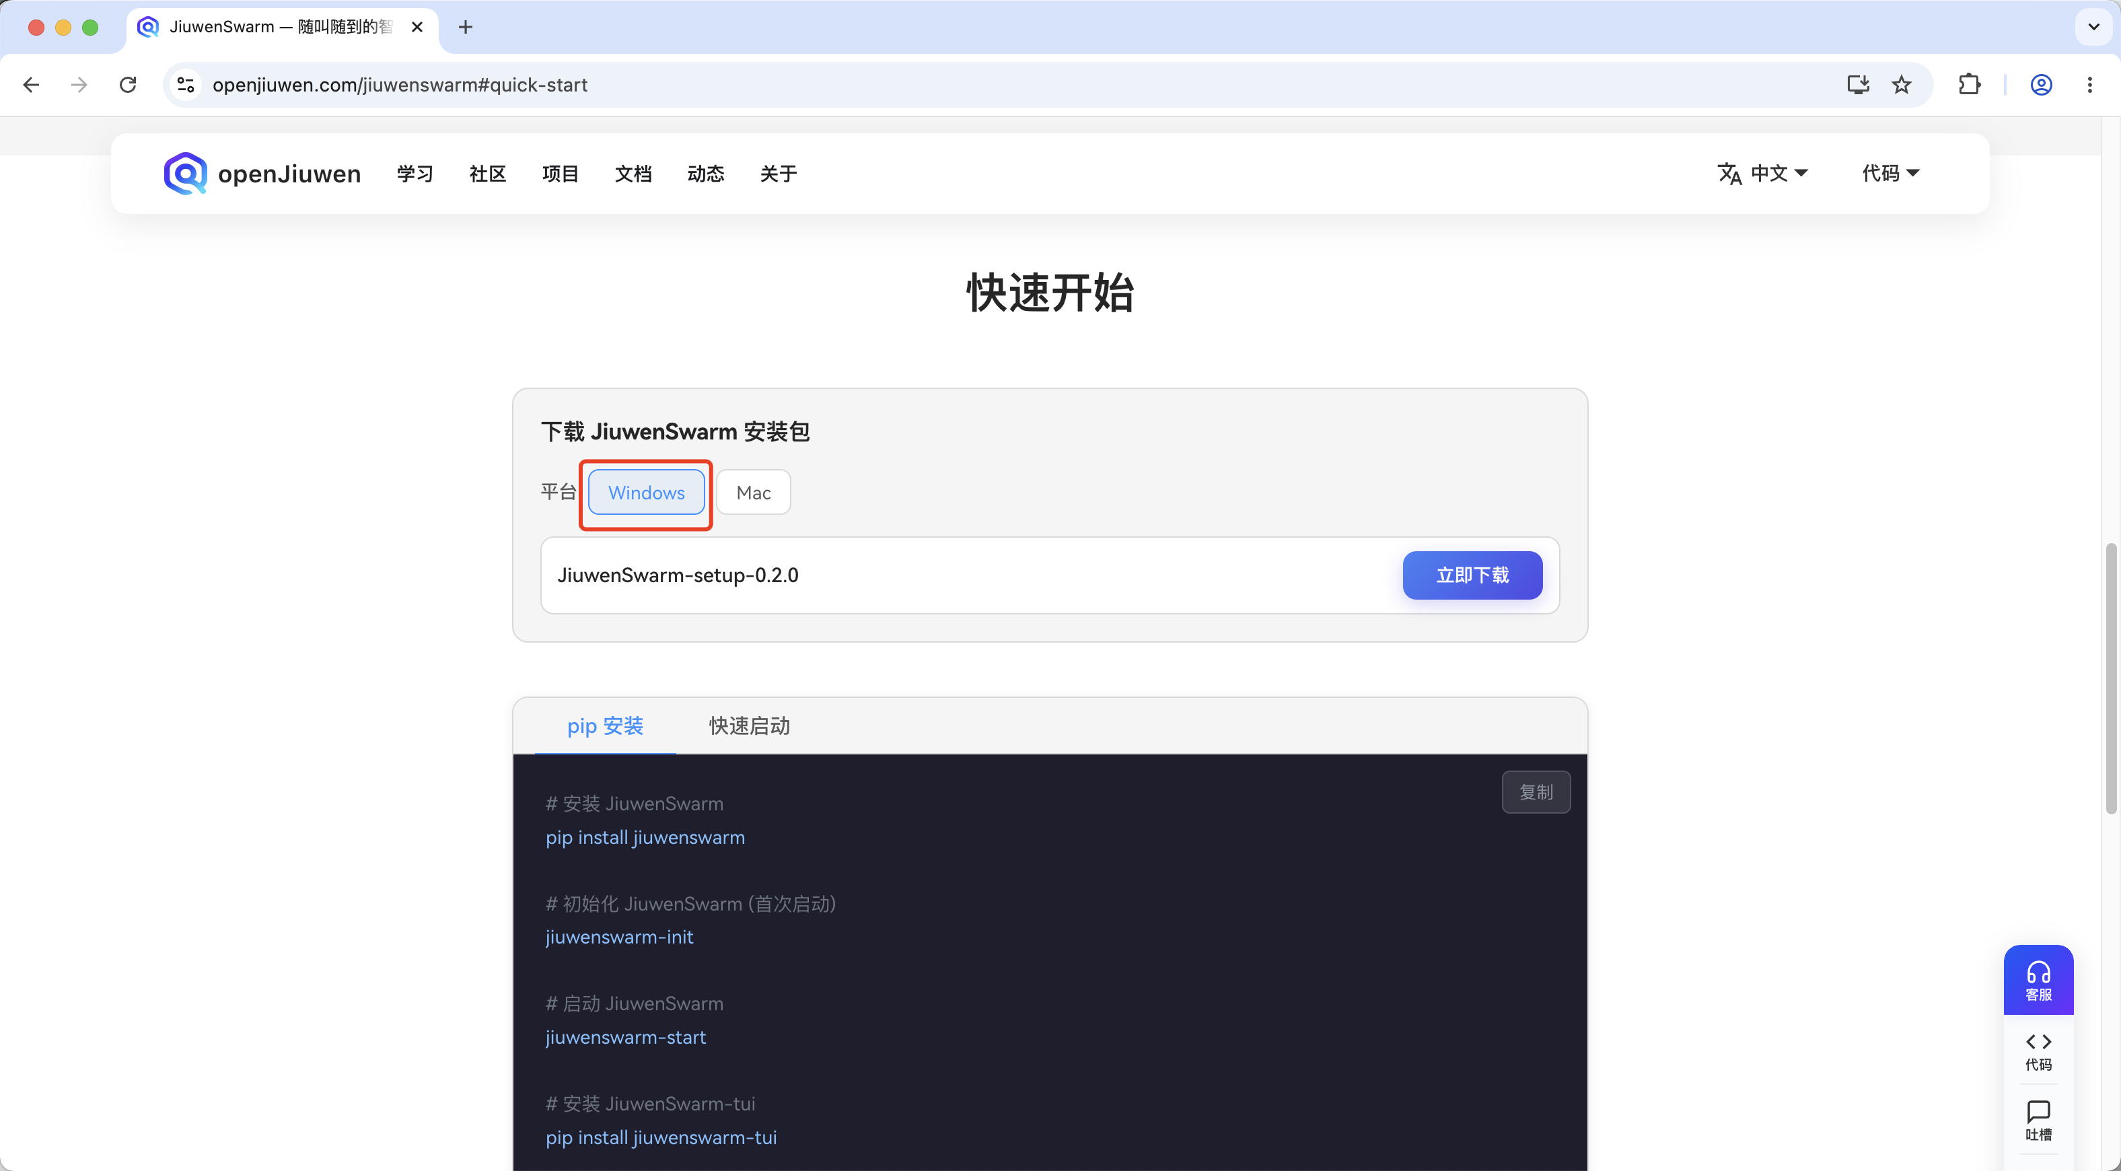Click the JiuwenSwarm-setup-0.2.0 filename
Image resolution: width=2121 pixels, height=1171 pixels.
point(678,575)
